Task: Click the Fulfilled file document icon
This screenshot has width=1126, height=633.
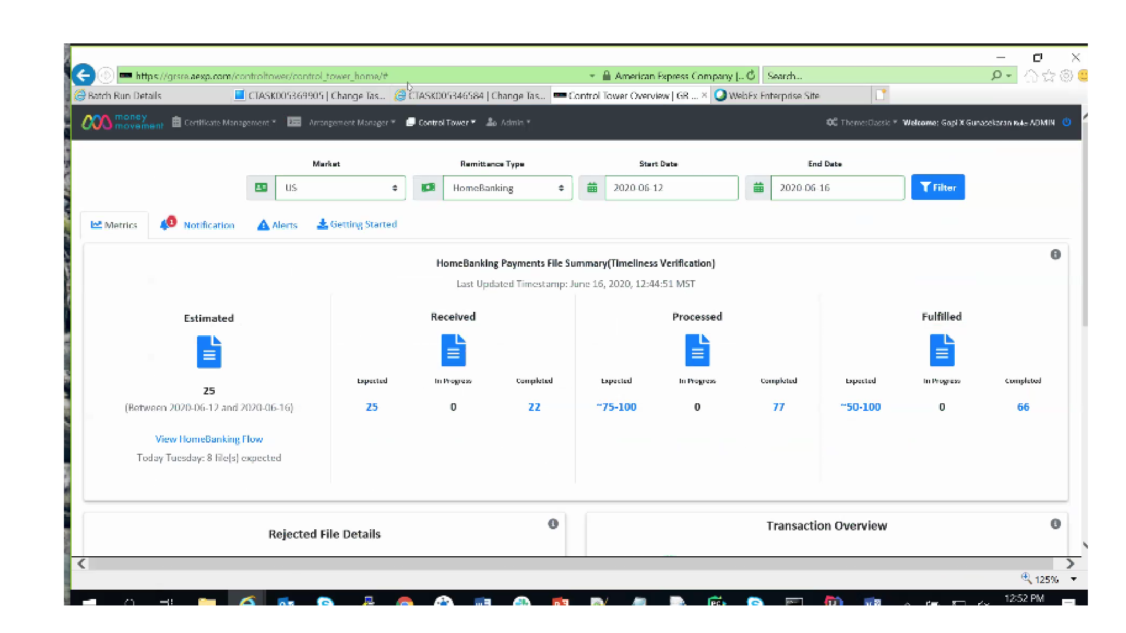Action: click(x=941, y=350)
